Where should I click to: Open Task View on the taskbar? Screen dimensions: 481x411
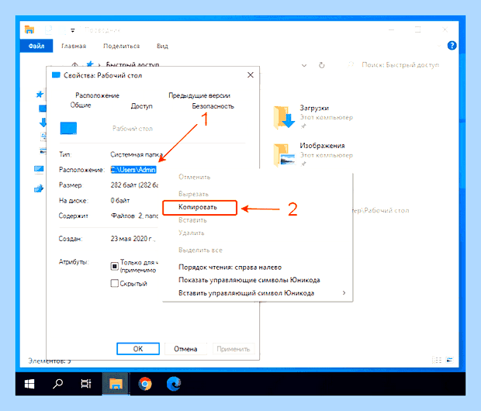[x=86, y=384]
